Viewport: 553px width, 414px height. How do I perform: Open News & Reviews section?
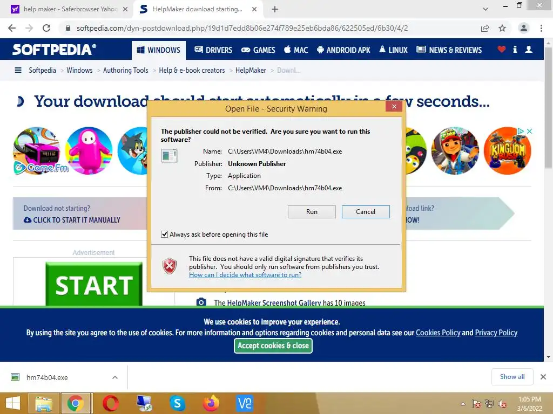tap(449, 50)
